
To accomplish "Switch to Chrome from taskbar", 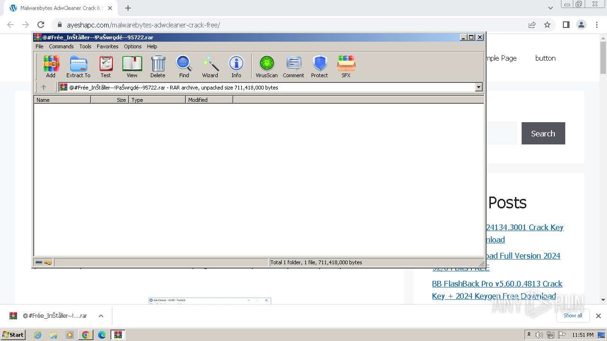I will point(86,335).
